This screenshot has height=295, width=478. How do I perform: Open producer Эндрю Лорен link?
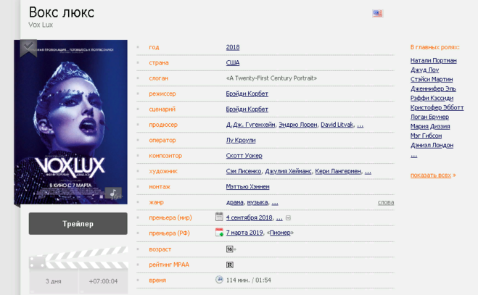point(298,125)
